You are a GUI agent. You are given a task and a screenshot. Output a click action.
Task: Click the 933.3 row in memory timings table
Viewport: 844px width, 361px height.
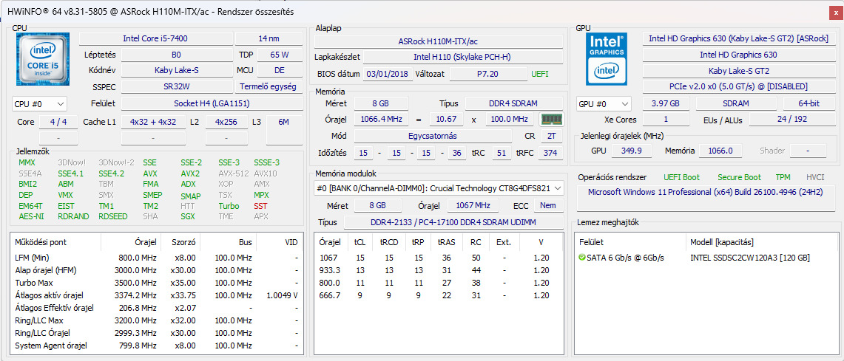tap(439, 270)
